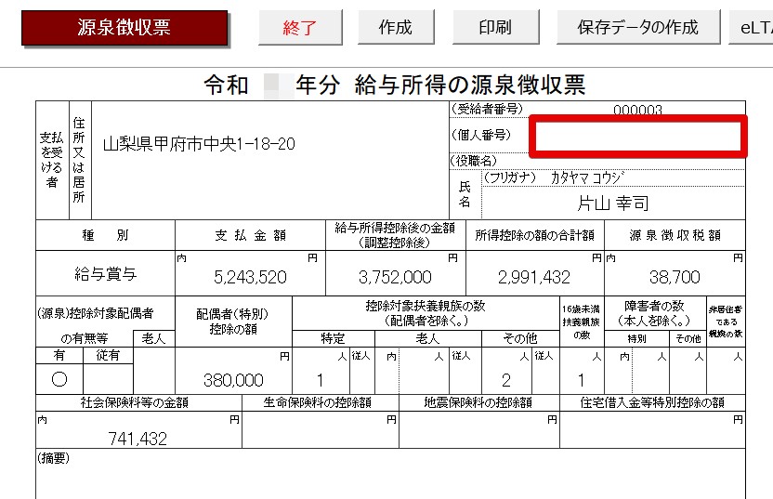Click the 所得控除の額の合計額 header
Viewport: 773px width, 499px height.
[x=534, y=235]
